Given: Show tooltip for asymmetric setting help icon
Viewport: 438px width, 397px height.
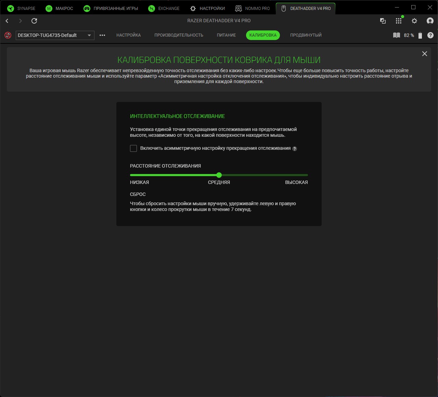Looking at the screenshot, I should (295, 149).
